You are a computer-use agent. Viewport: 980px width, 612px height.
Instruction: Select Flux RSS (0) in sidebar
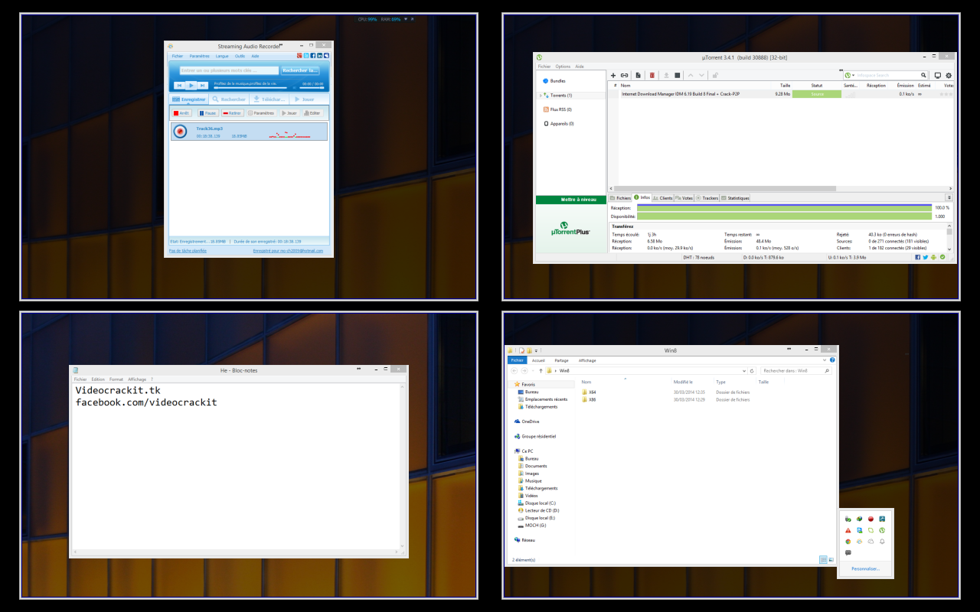coord(557,109)
